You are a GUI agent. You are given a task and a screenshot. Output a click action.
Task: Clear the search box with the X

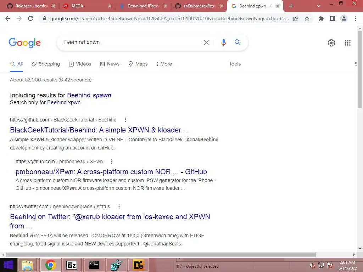pos(206,42)
